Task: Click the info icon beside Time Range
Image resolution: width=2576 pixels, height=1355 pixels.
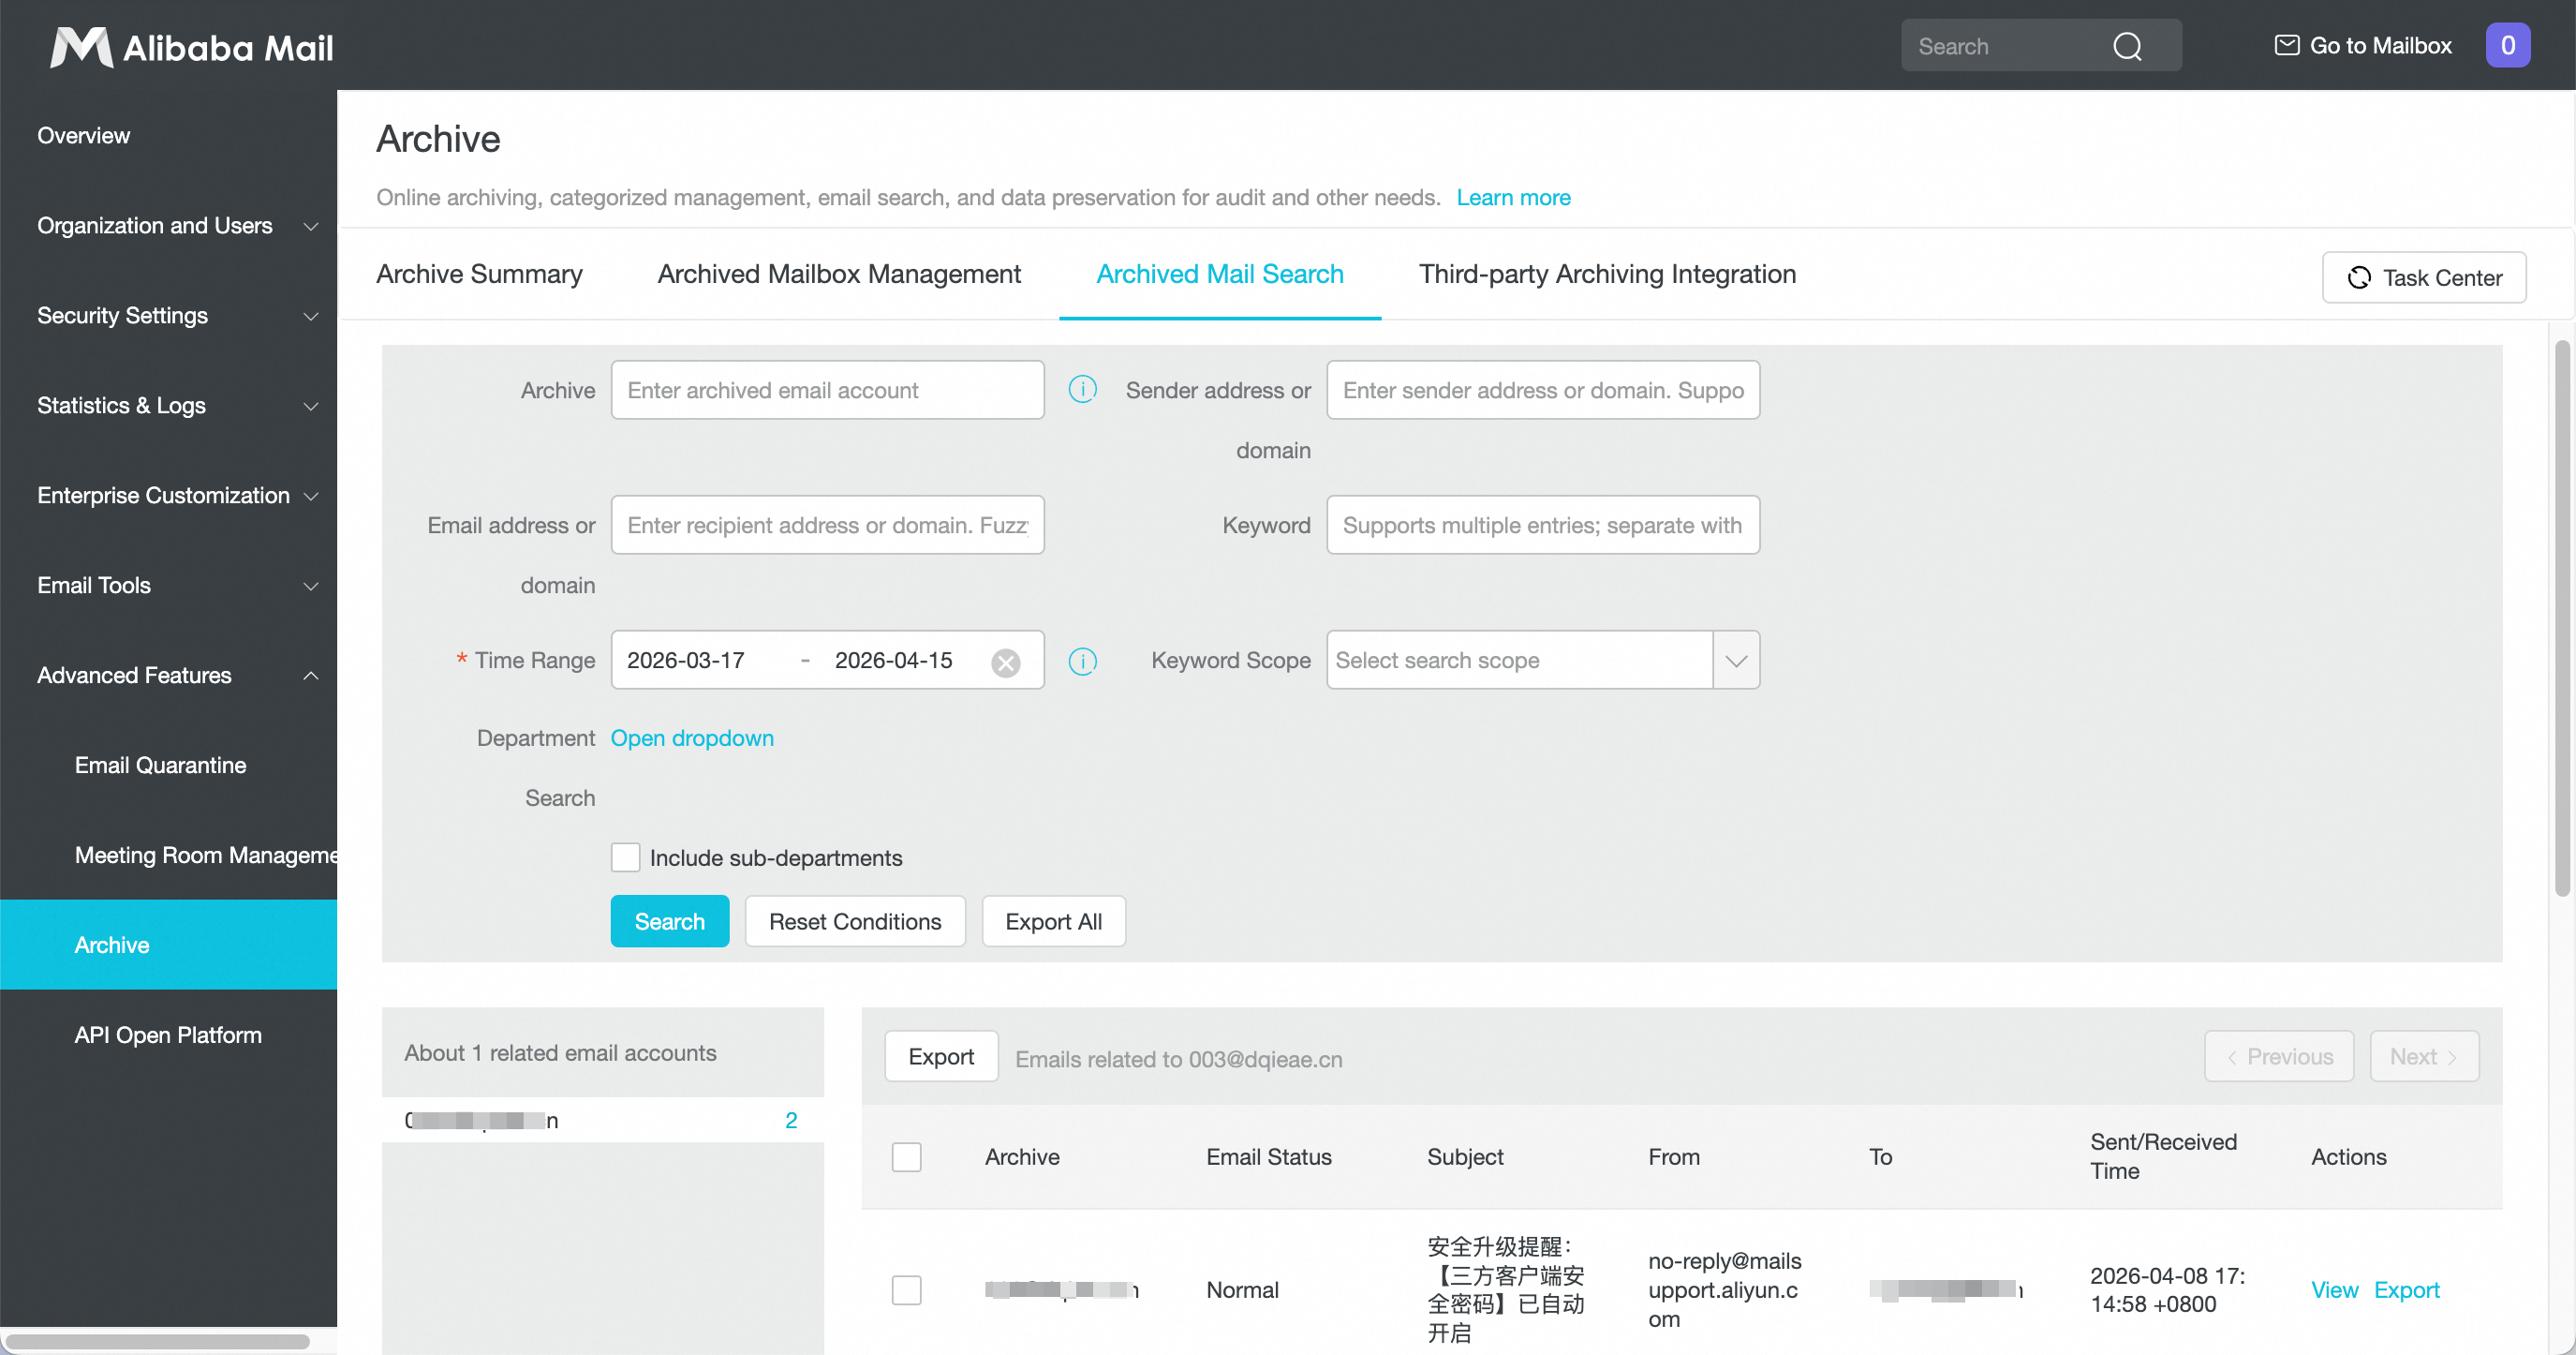Action: click(x=1082, y=660)
